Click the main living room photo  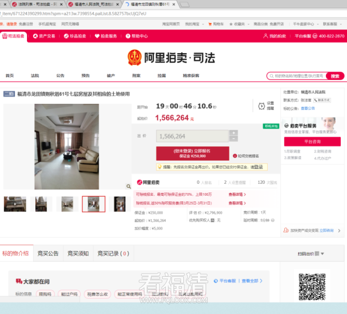[67, 147]
